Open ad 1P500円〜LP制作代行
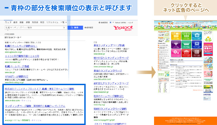The image size is (217, 125). pos(17,76)
